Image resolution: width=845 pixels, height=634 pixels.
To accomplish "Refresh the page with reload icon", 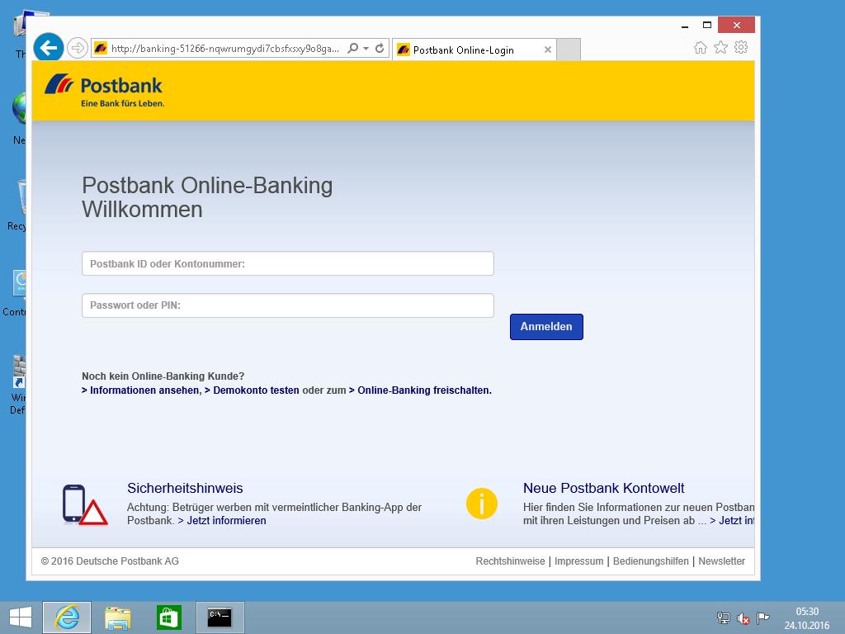I will [x=380, y=48].
